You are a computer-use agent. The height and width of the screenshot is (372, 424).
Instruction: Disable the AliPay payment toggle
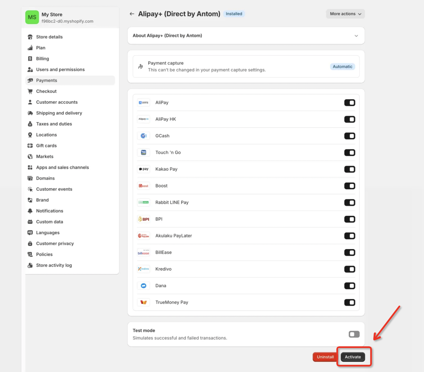349,102
